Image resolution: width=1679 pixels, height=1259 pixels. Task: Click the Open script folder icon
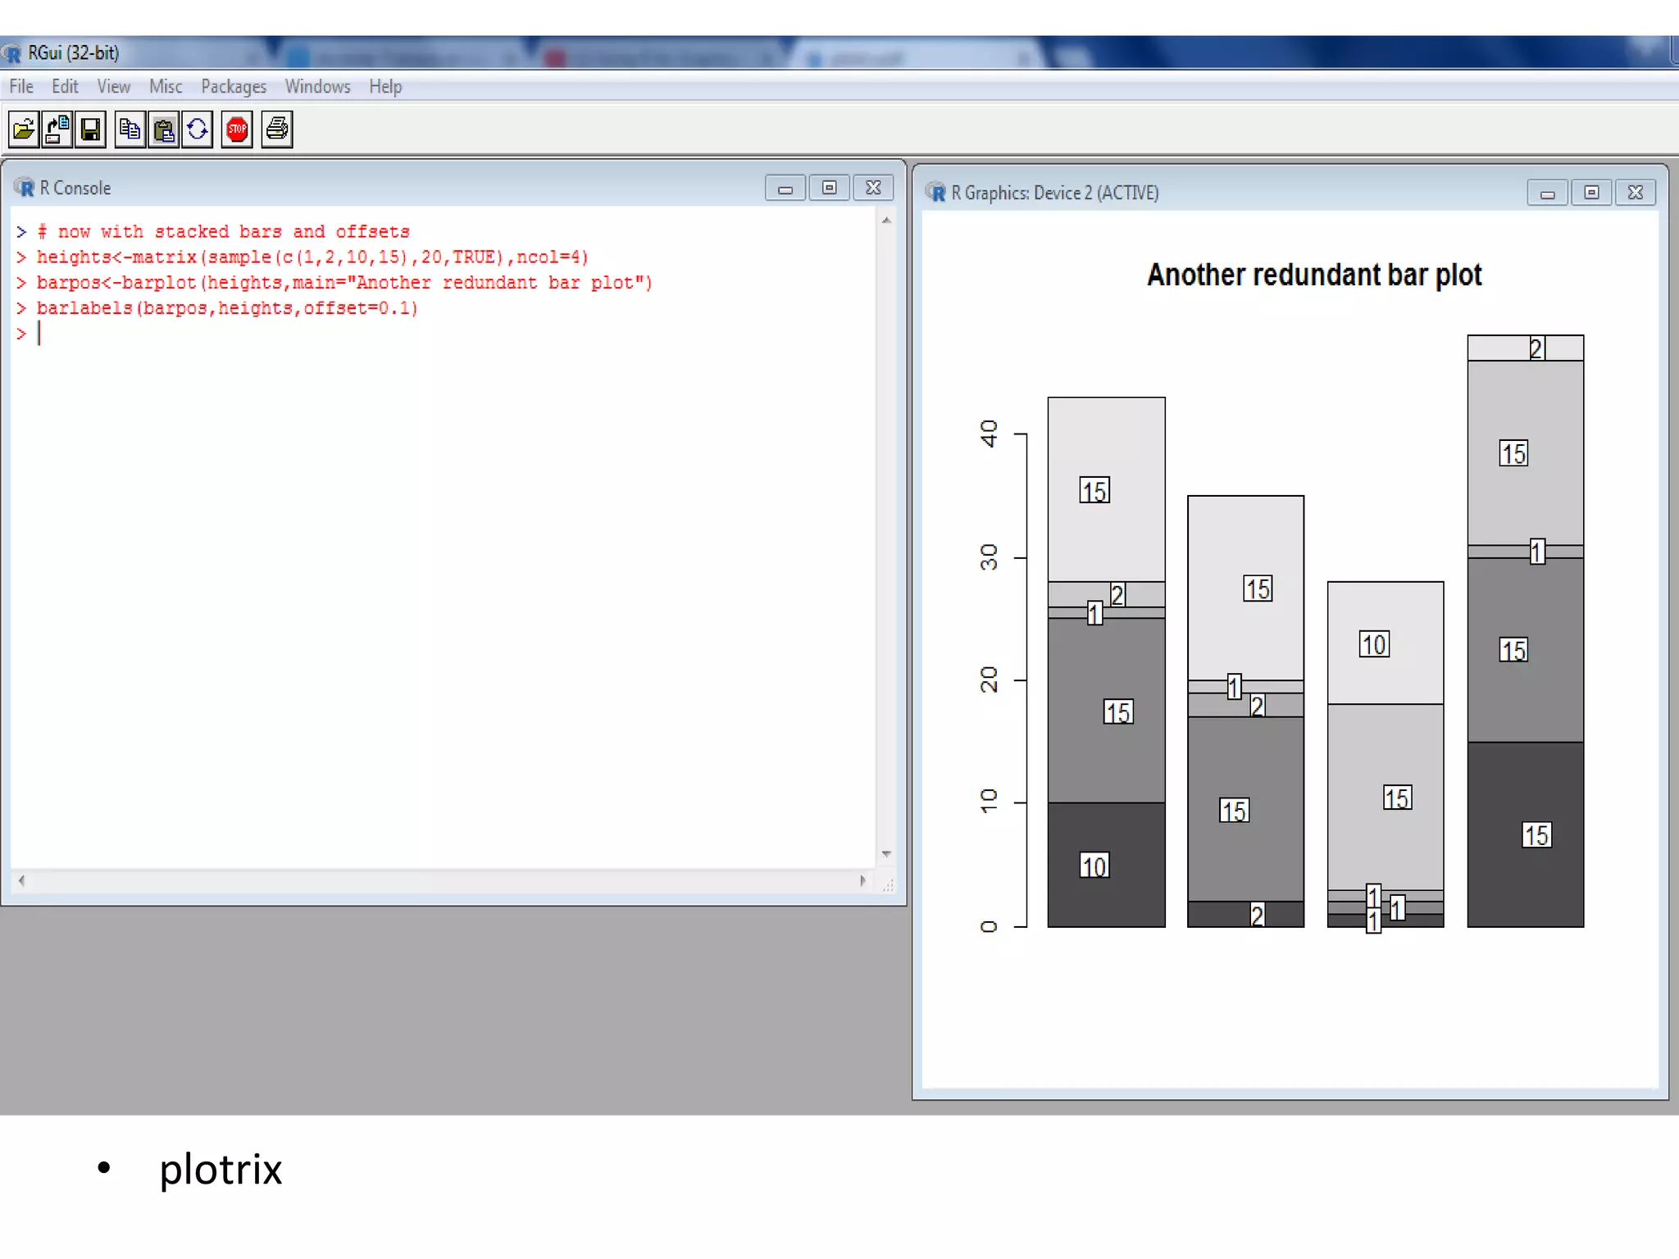(x=24, y=130)
